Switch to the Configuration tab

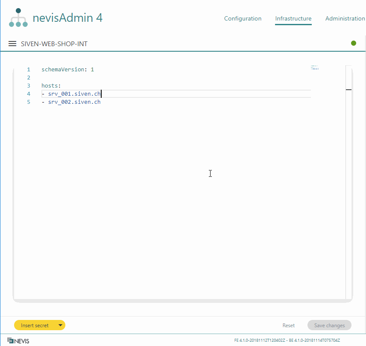243,19
